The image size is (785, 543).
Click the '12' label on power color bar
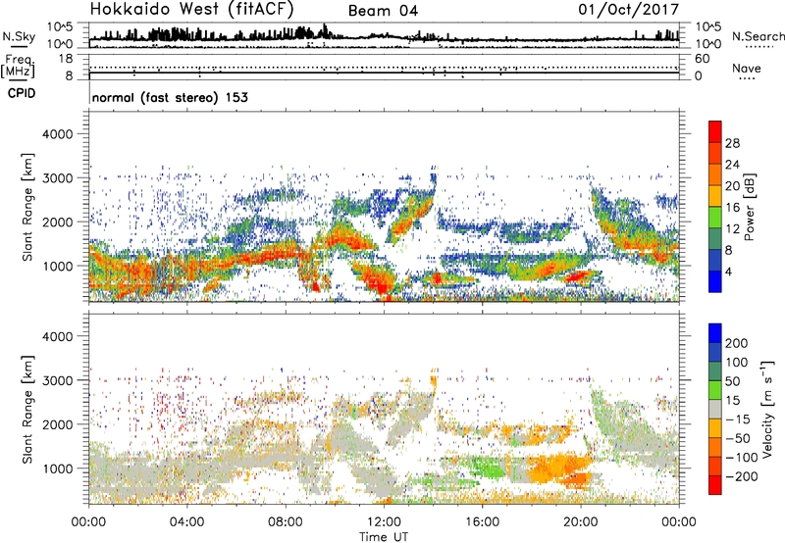[732, 229]
